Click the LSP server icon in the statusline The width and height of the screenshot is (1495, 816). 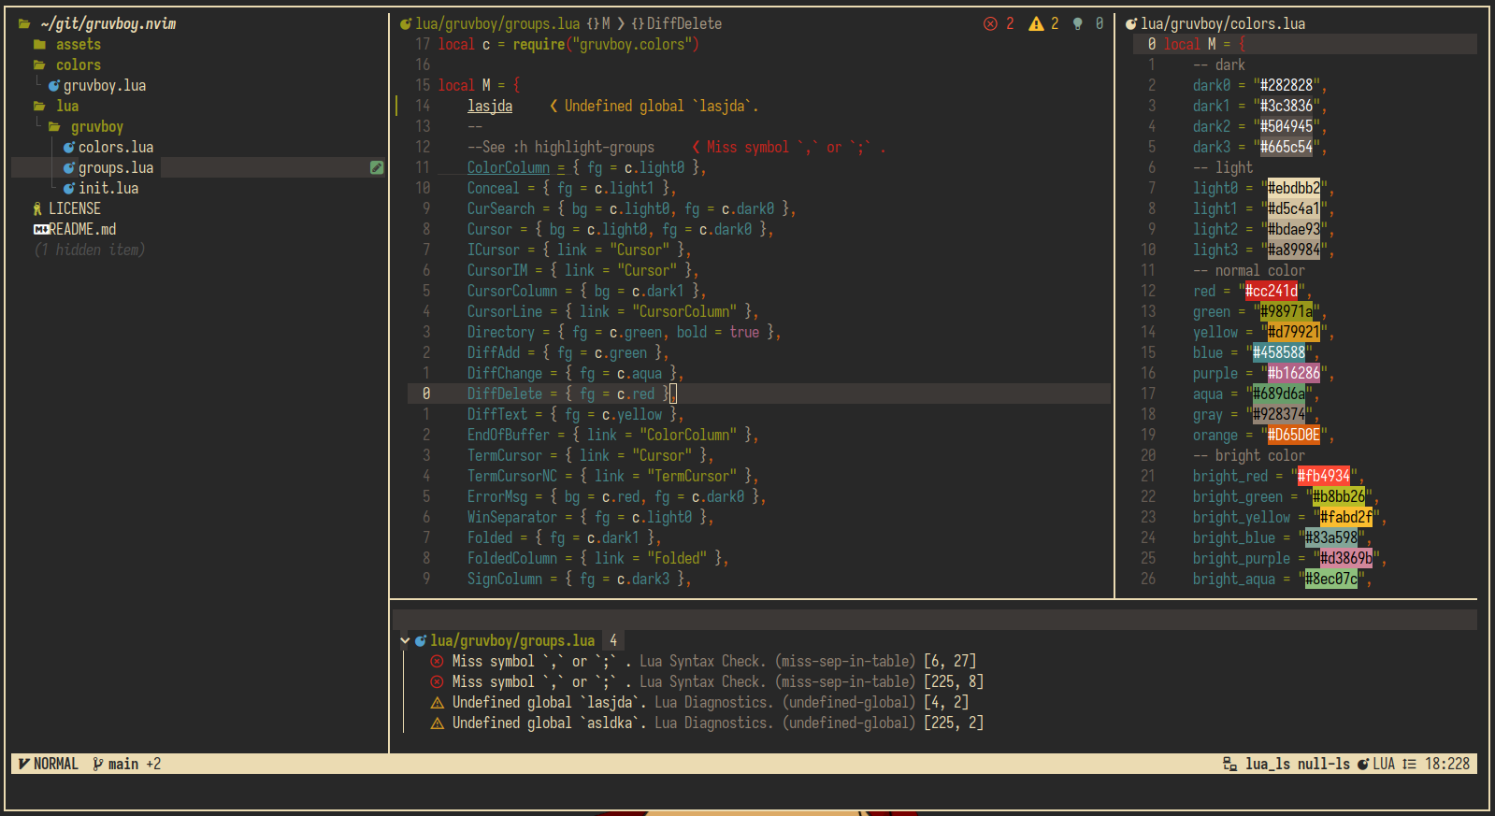[x=1230, y=765]
